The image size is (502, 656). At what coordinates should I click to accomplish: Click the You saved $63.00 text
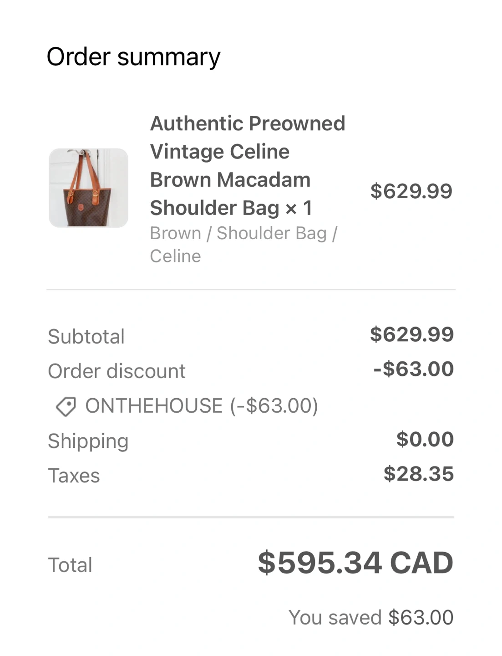coord(371,617)
